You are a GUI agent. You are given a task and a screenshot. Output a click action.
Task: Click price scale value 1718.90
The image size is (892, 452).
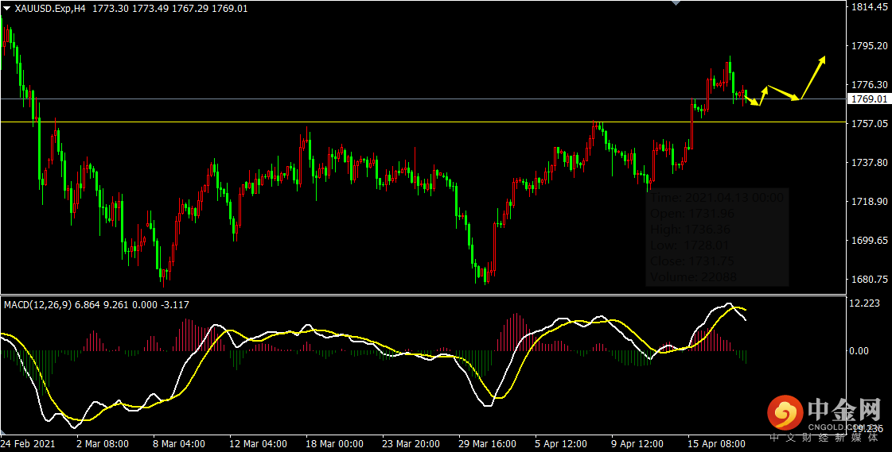(x=870, y=202)
